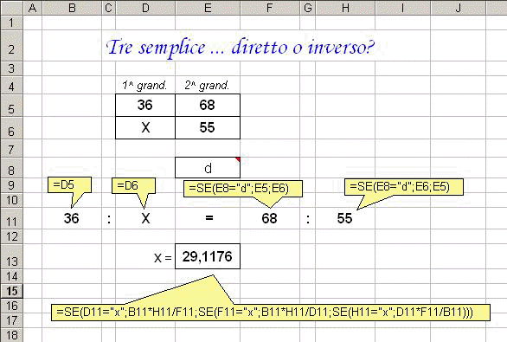Select result cell E13 showing 29,1176
This screenshot has width=507, height=342.
pyautogui.click(x=208, y=256)
